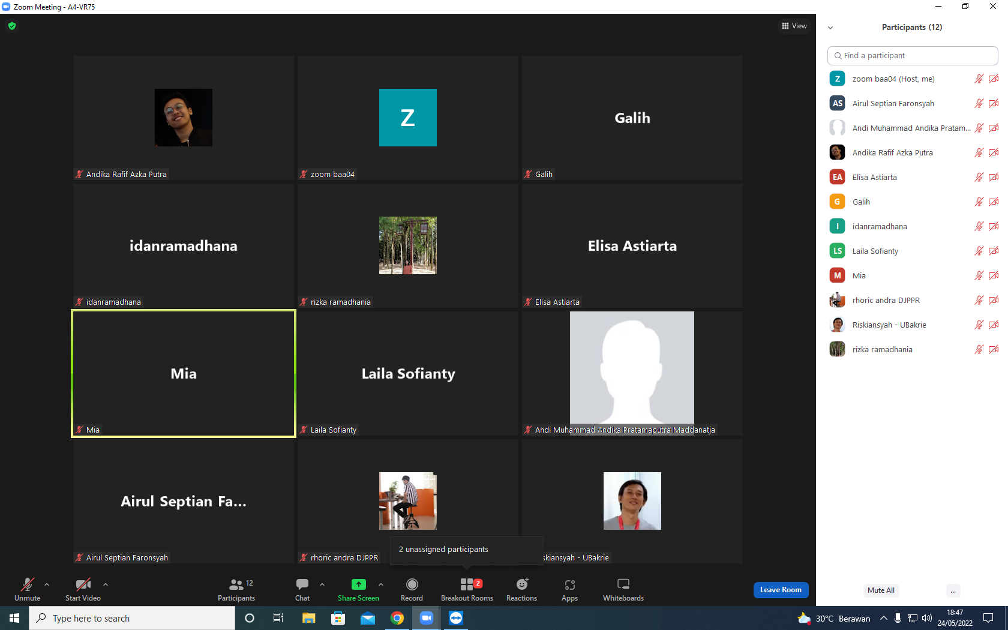Screen dimensions: 1008x630
Task: Select Riskiansyah - UBakrie in participant list
Action: click(x=912, y=325)
